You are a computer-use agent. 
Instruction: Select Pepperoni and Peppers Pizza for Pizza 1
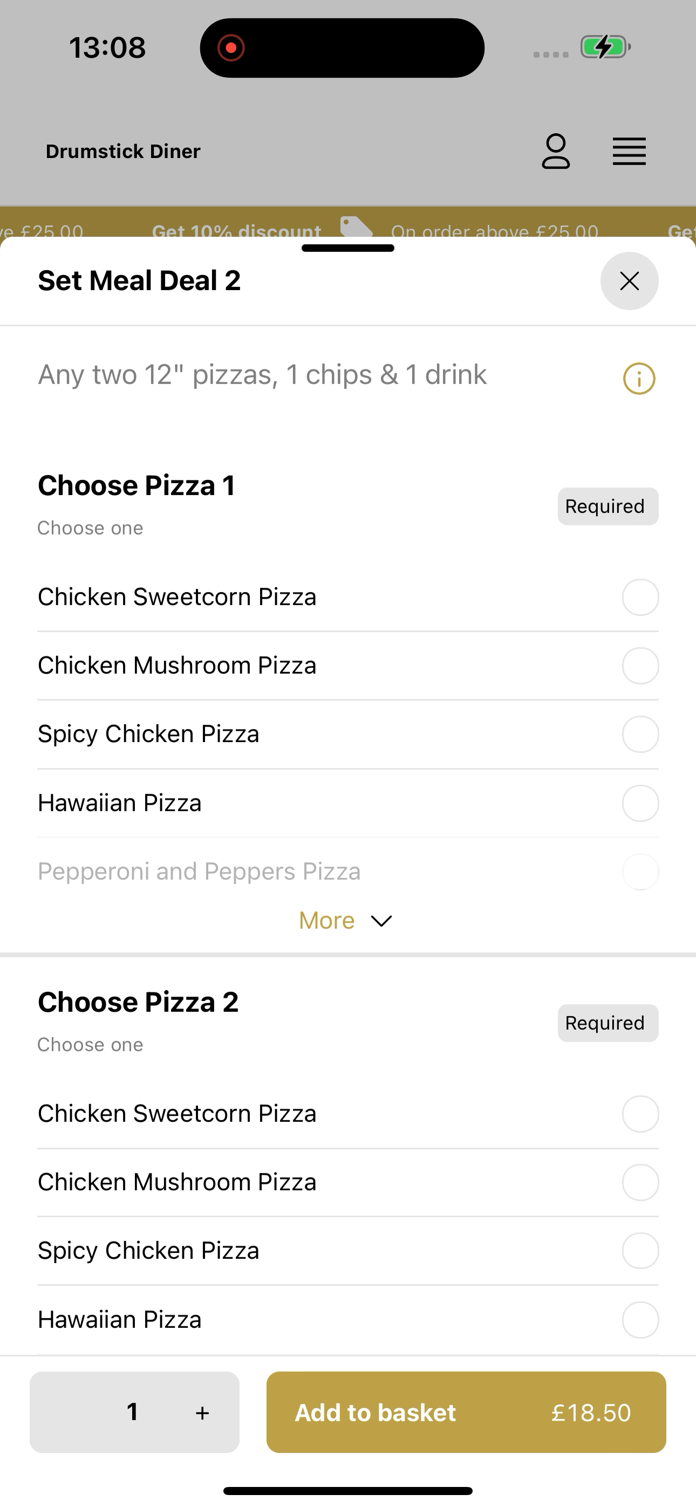pyautogui.click(x=348, y=871)
